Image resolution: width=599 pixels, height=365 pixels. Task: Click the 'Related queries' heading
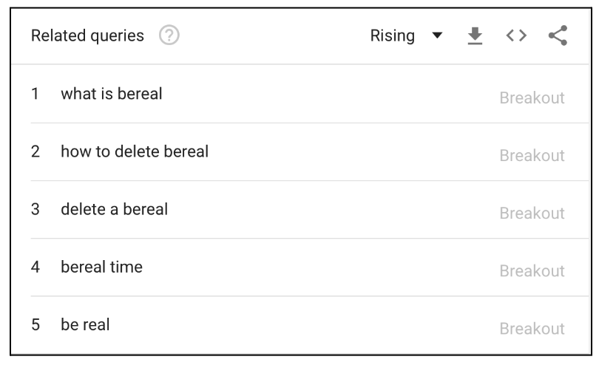pyautogui.click(x=87, y=36)
